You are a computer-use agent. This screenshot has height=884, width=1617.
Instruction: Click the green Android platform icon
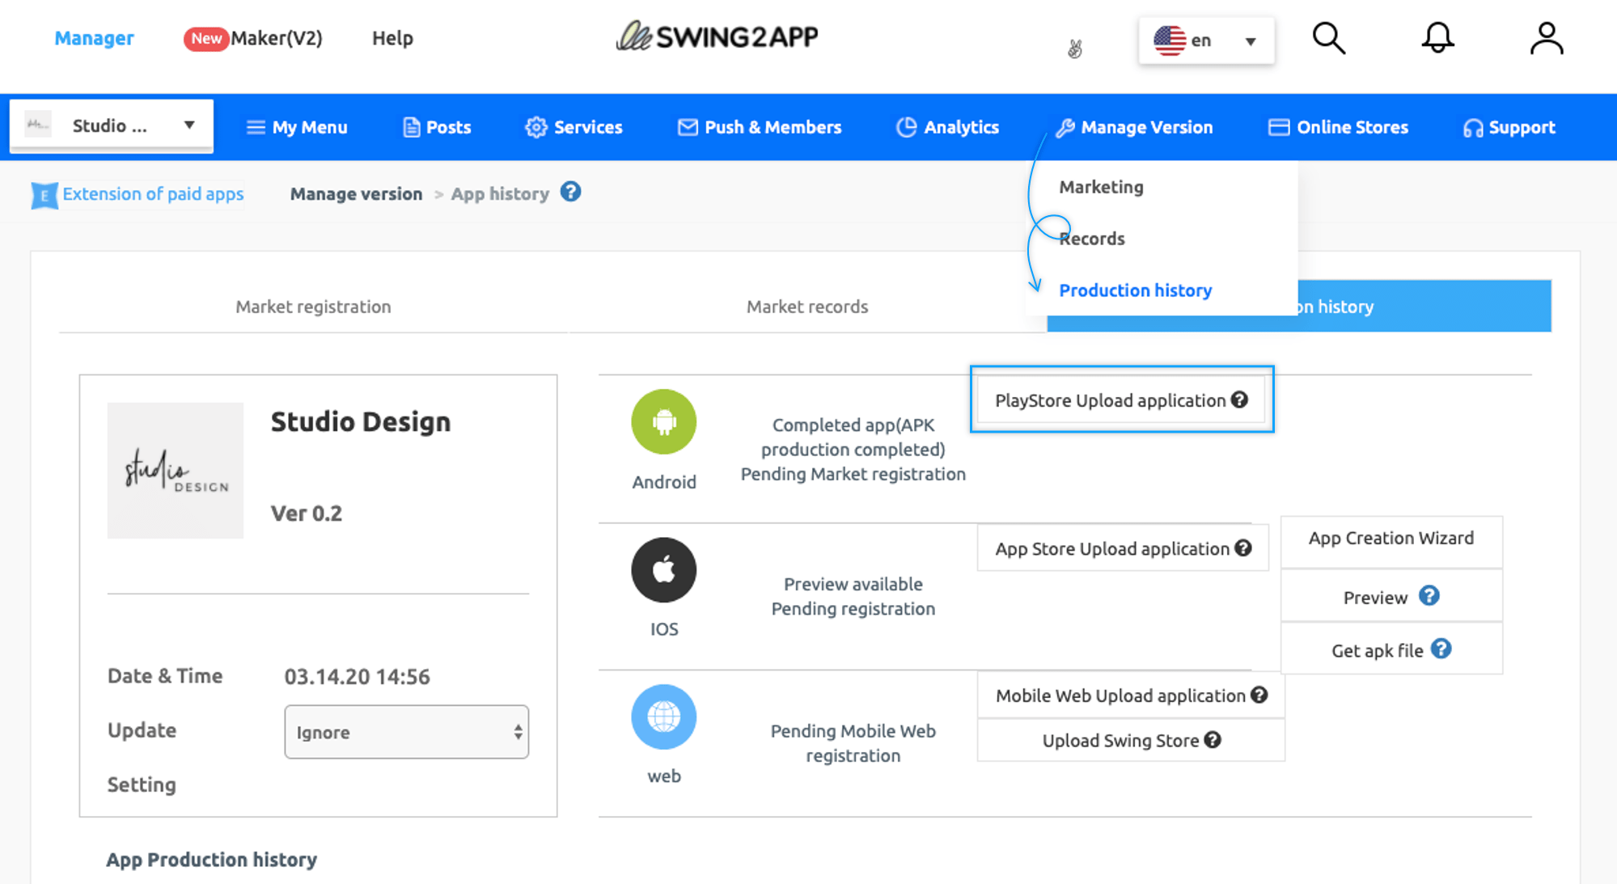pos(663,421)
